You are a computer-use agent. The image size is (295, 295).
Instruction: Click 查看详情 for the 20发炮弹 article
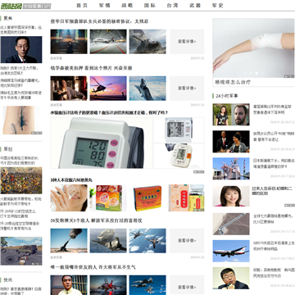click(187, 241)
